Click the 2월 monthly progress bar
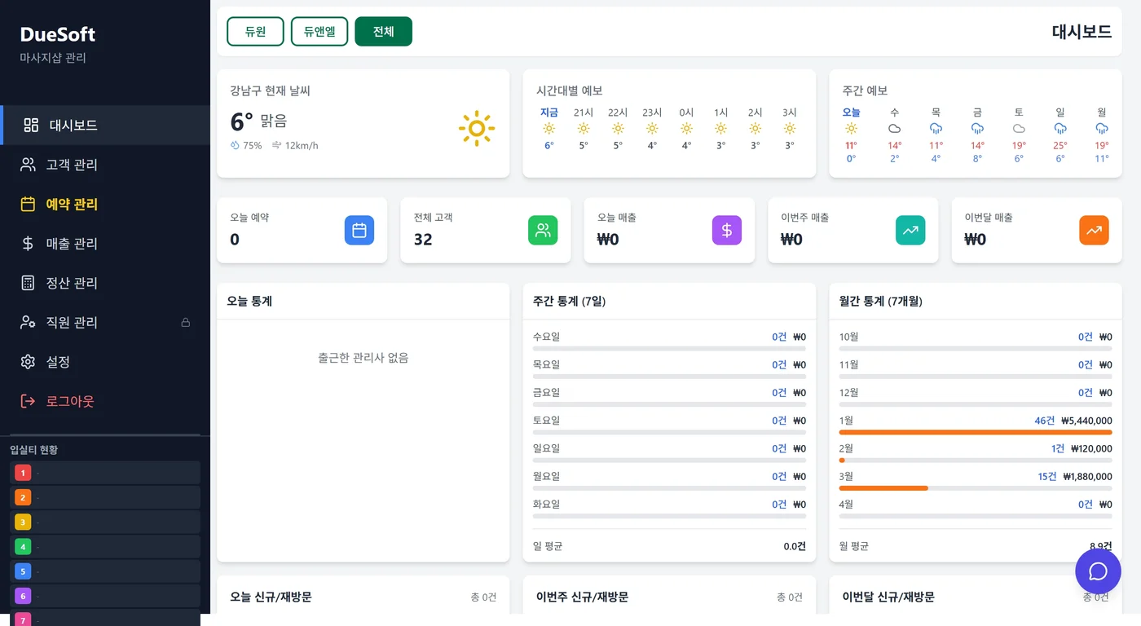The image size is (1141, 626). click(976, 461)
